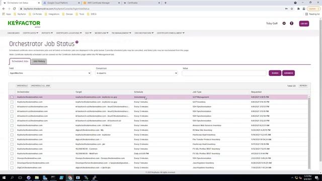Select checkbox for File Transfer Protocol Inventory job

point(12,140)
